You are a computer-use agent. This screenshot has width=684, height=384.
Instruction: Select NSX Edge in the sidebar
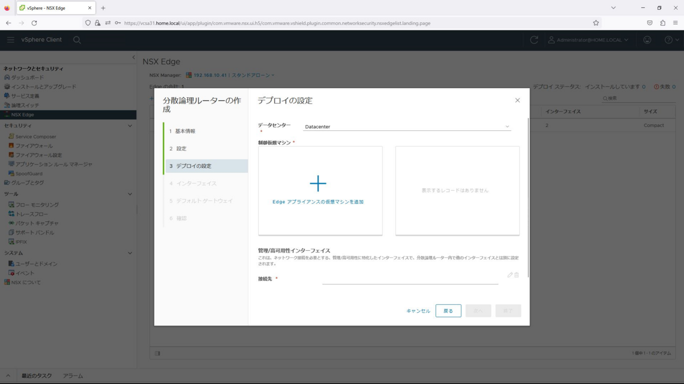click(68, 114)
